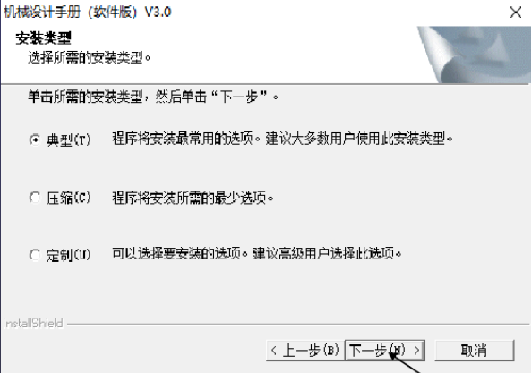Image resolution: width=531 pixels, height=373 pixels.
Task: Click the 机械设计手册 V3.0 title bar
Action: pyautogui.click(x=88, y=13)
